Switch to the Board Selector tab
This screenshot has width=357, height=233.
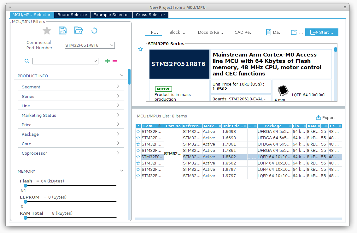click(x=73, y=15)
